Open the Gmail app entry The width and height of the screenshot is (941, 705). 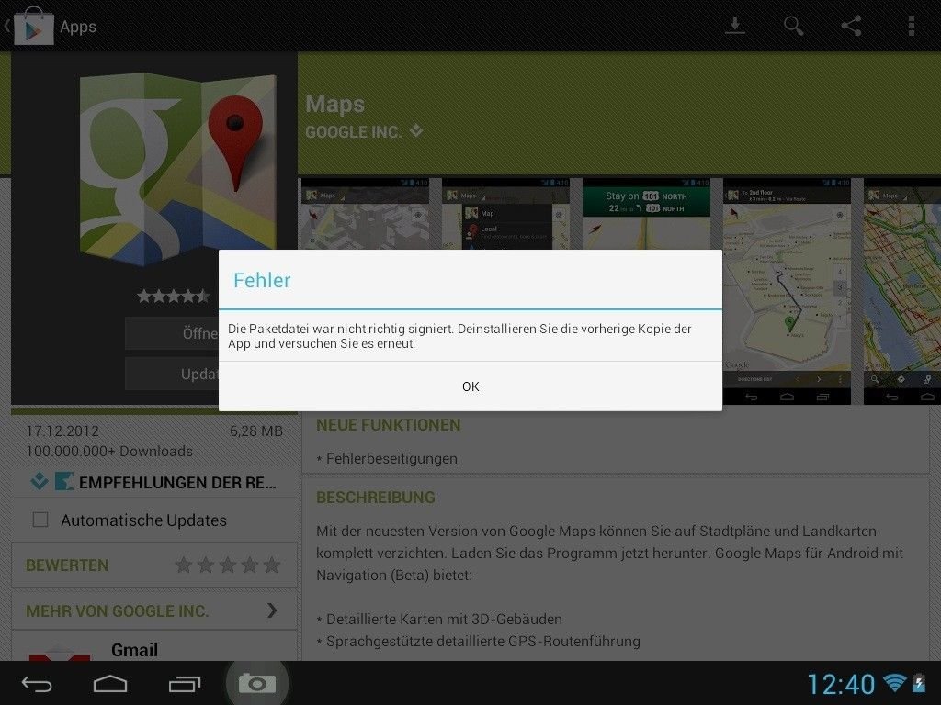click(154, 646)
